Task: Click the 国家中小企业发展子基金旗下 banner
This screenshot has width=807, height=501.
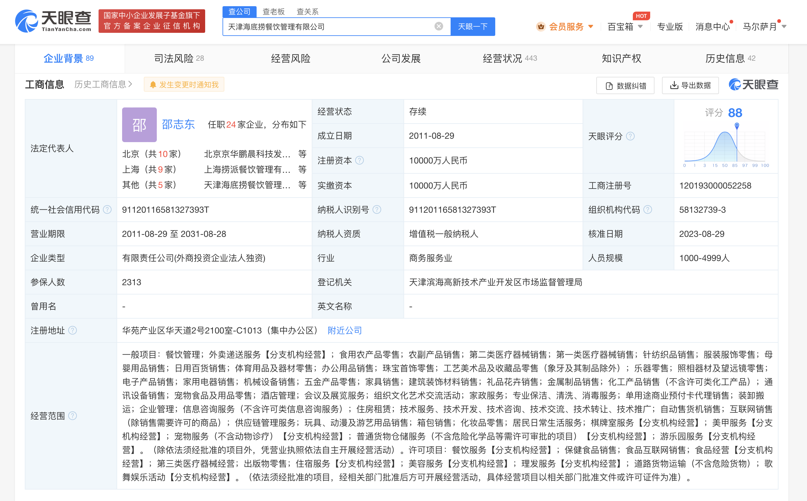Action: [x=152, y=21]
